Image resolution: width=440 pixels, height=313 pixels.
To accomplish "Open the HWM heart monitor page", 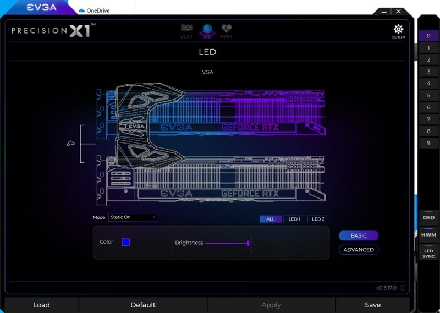I will pyautogui.click(x=226, y=31).
